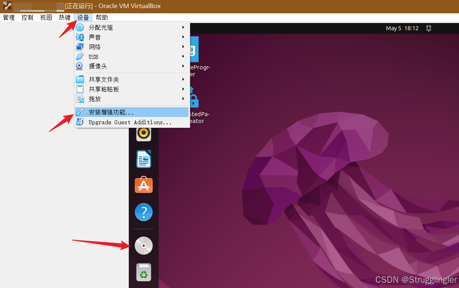Open the May 5 18:12 clock

402,28
